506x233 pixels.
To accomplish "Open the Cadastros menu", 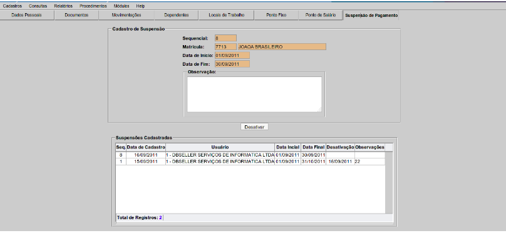I will pyautogui.click(x=13, y=6).
